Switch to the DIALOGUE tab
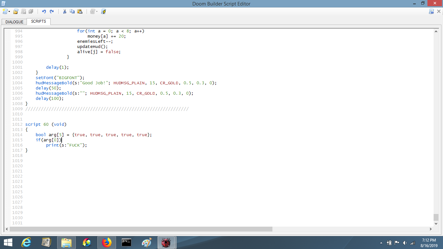The width and height of the screenshot is (443, 249). tap(14, 22)
